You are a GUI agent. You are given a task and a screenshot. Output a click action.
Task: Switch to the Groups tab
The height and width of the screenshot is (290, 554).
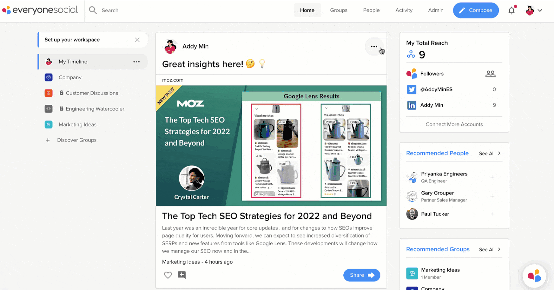[339, 10]
